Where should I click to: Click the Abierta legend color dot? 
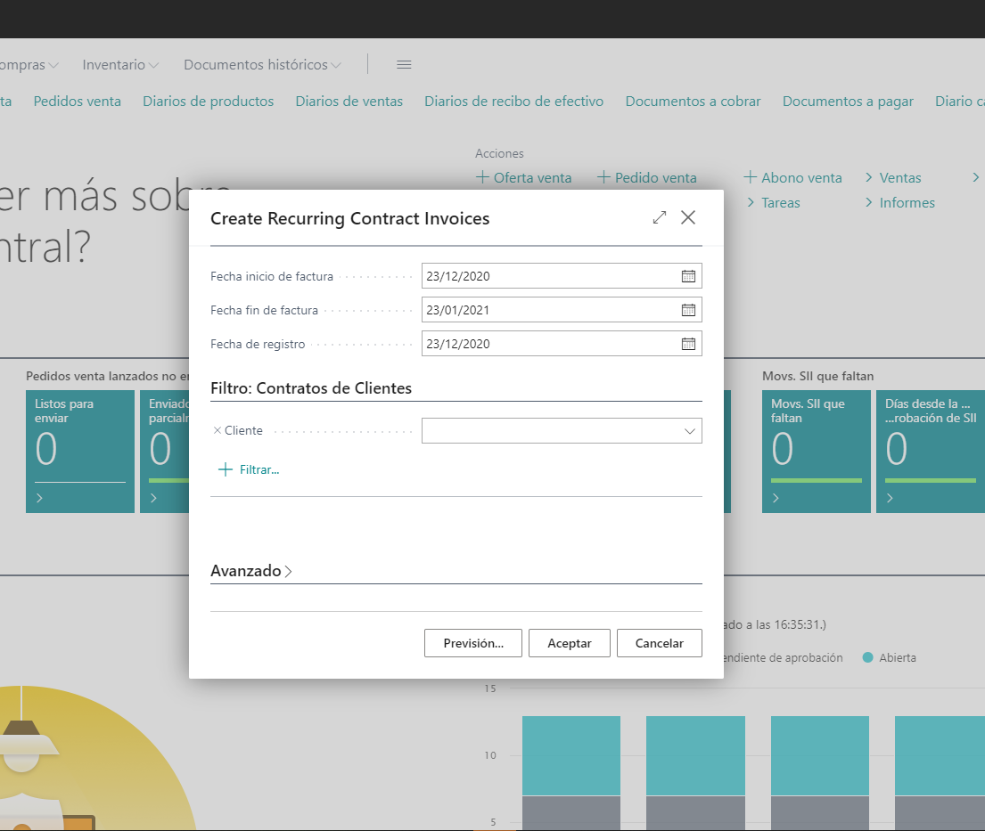[x=867, y=657]
